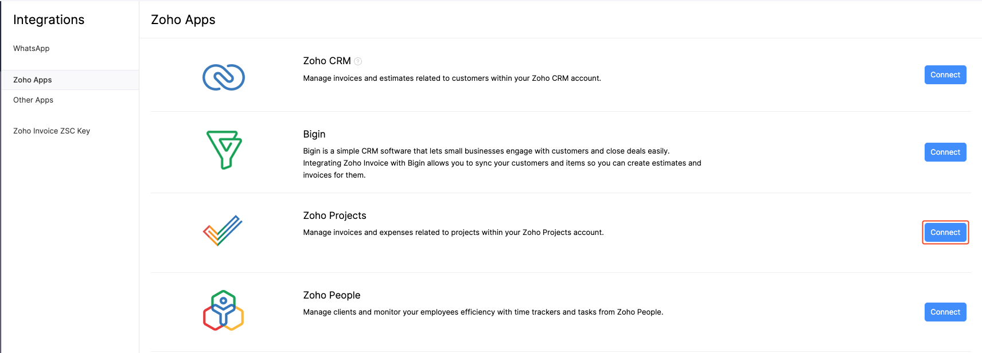Click the Zoho CRM title text
Image resolution: width=982 pixels, height=353 pixels.
pyautogui.click(x=326, y=61)
